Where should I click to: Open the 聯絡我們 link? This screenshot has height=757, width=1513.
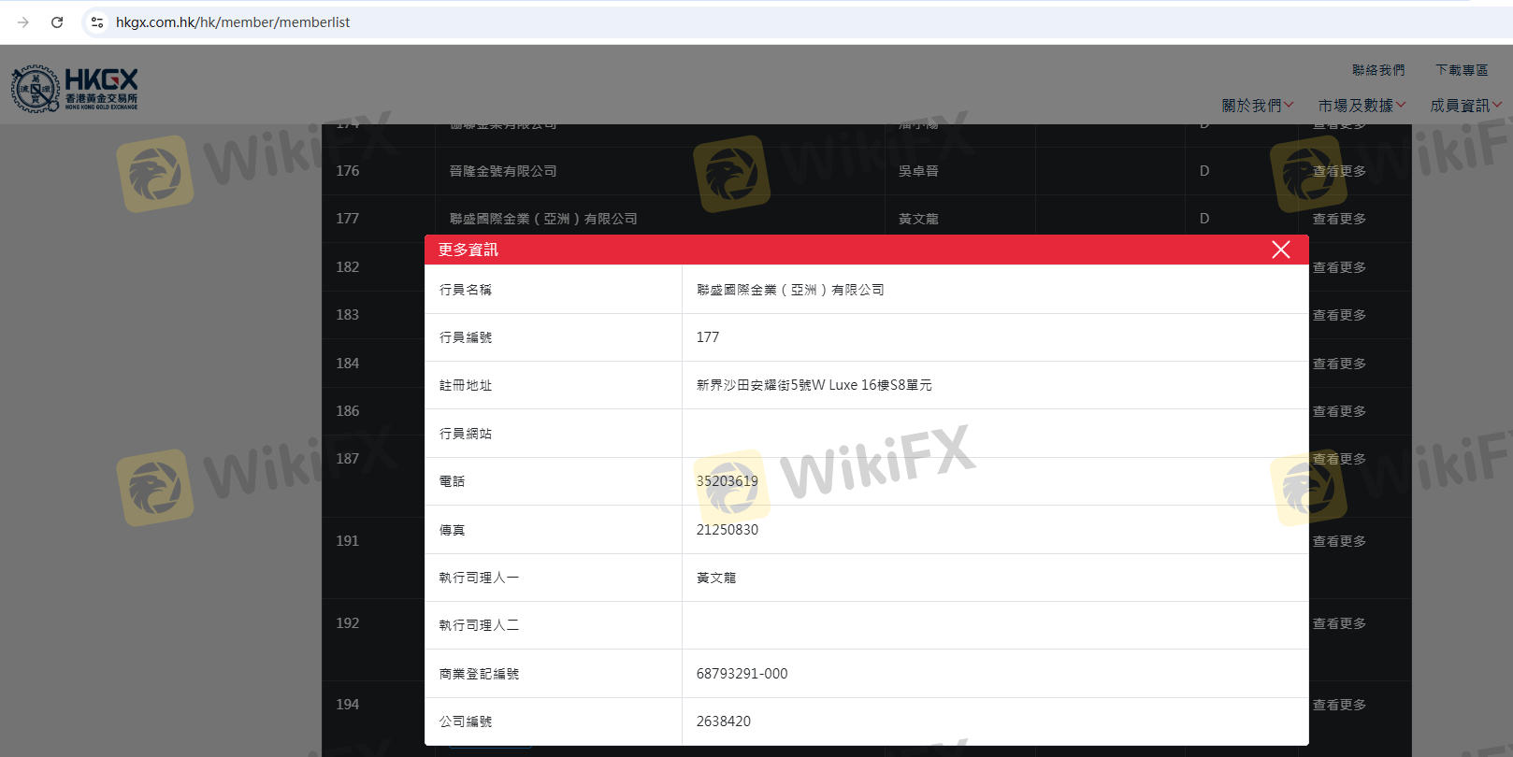[x=1377, y=70]
